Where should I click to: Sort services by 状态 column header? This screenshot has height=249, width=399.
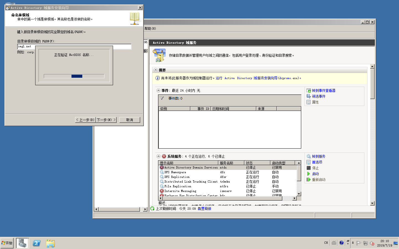tap(257, 163)
